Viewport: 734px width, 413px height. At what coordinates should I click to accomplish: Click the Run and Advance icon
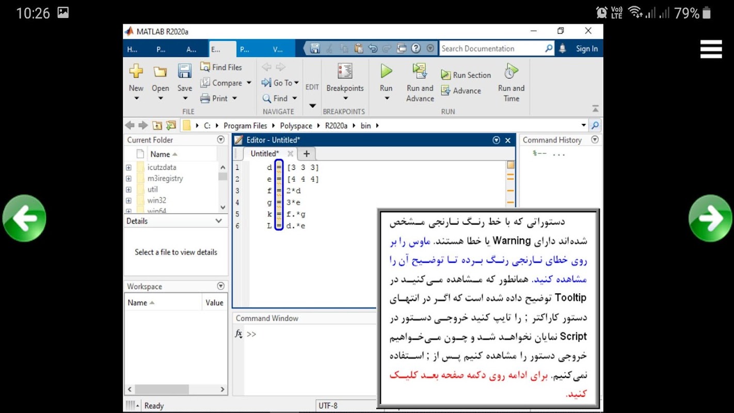tap(420, 71)
